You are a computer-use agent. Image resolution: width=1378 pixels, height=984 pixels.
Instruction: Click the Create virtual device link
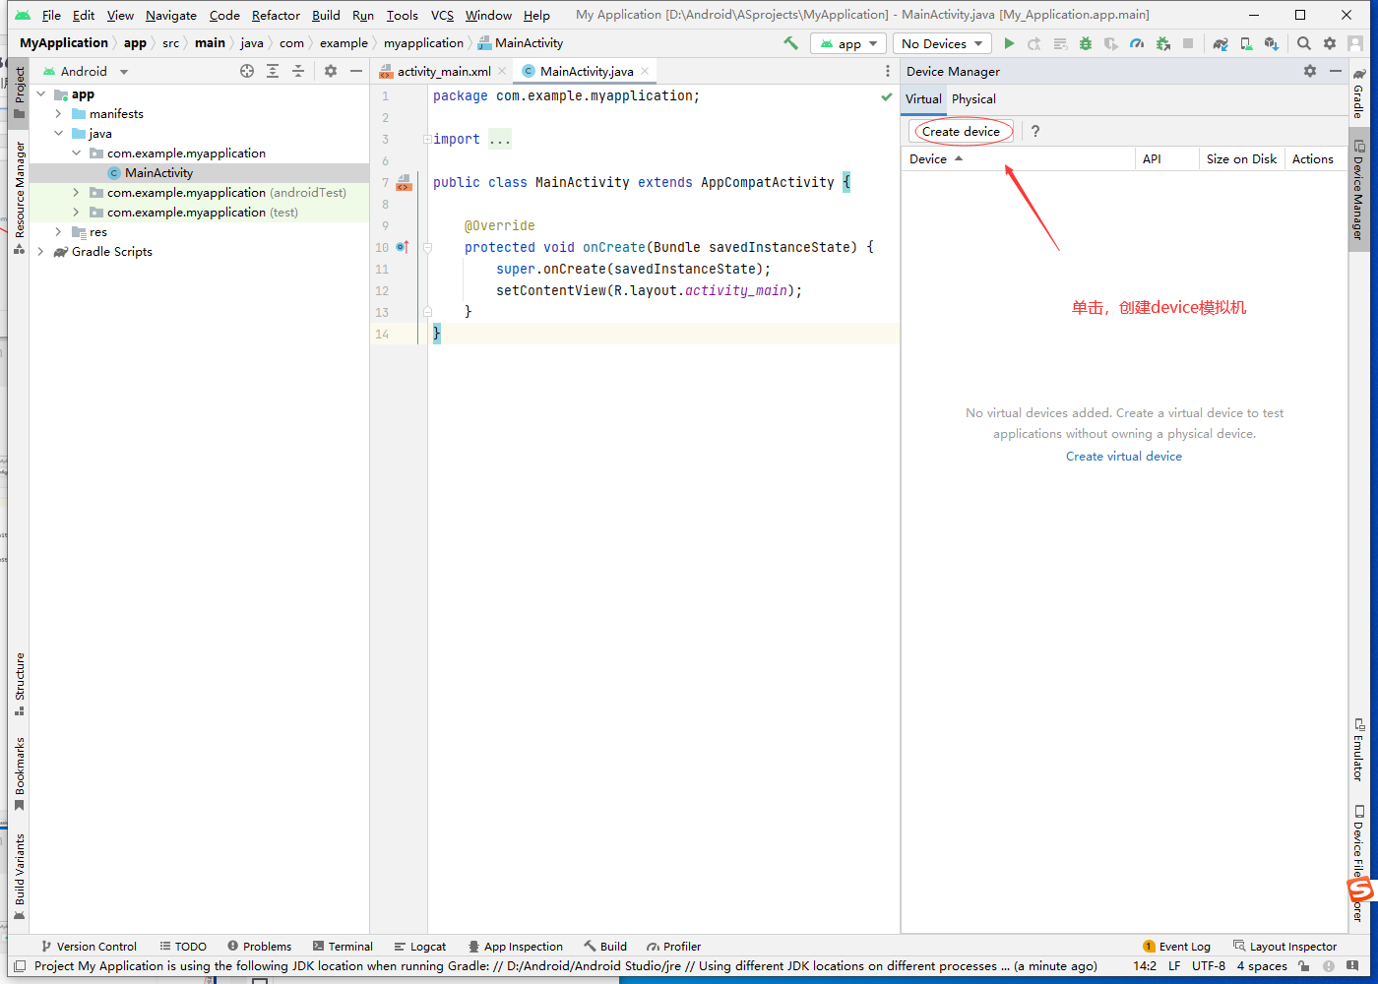tap(1124, 457)
